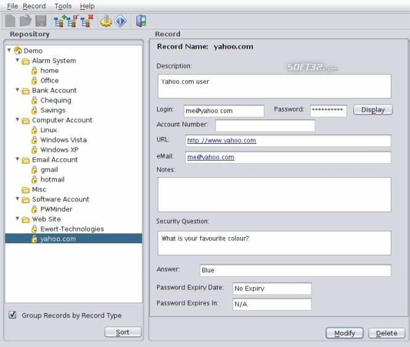This screenshot has width=410, height=347.
Task: Click the lock icon beside hotmail
Action: point(35,180)
